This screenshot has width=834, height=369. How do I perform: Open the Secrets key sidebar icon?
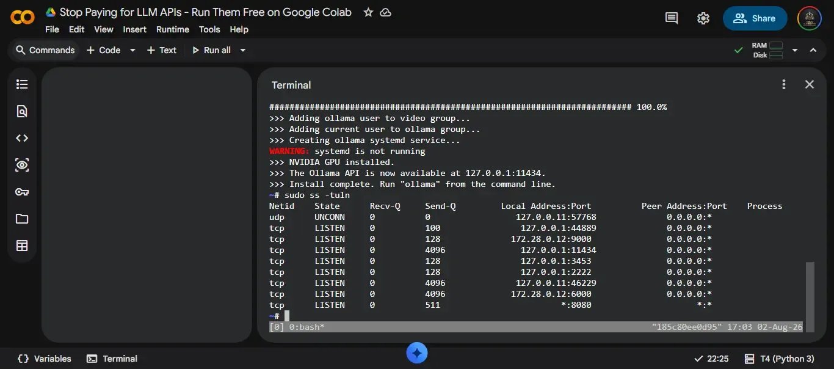[22, 192]
